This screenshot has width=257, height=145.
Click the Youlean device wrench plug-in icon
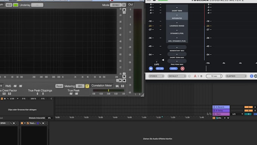(28, 123)
